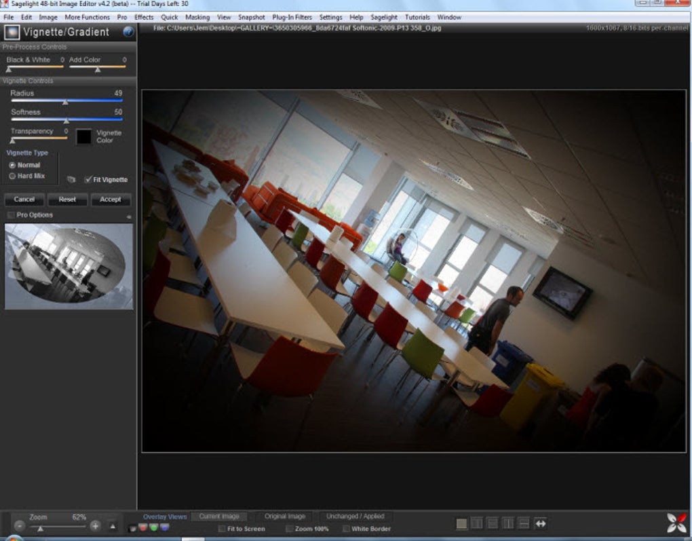Click the red overlay view icon

pos(143,527)
